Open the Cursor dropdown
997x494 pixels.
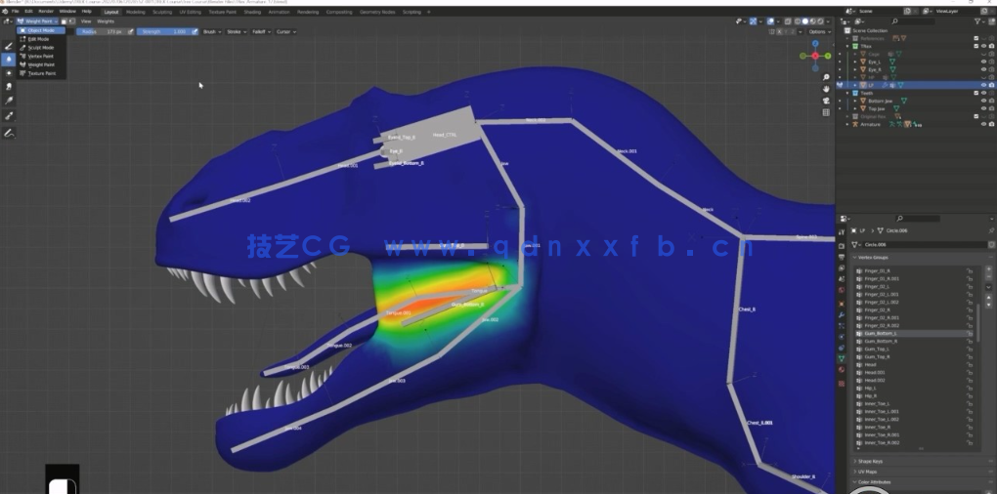pyautogui.click(x=286, y=31)
